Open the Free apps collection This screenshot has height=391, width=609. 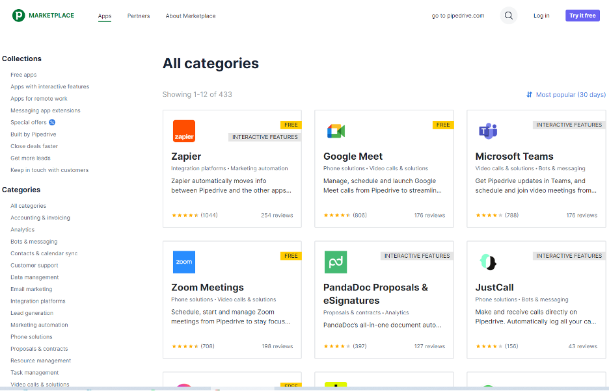(x=23, y=75)
